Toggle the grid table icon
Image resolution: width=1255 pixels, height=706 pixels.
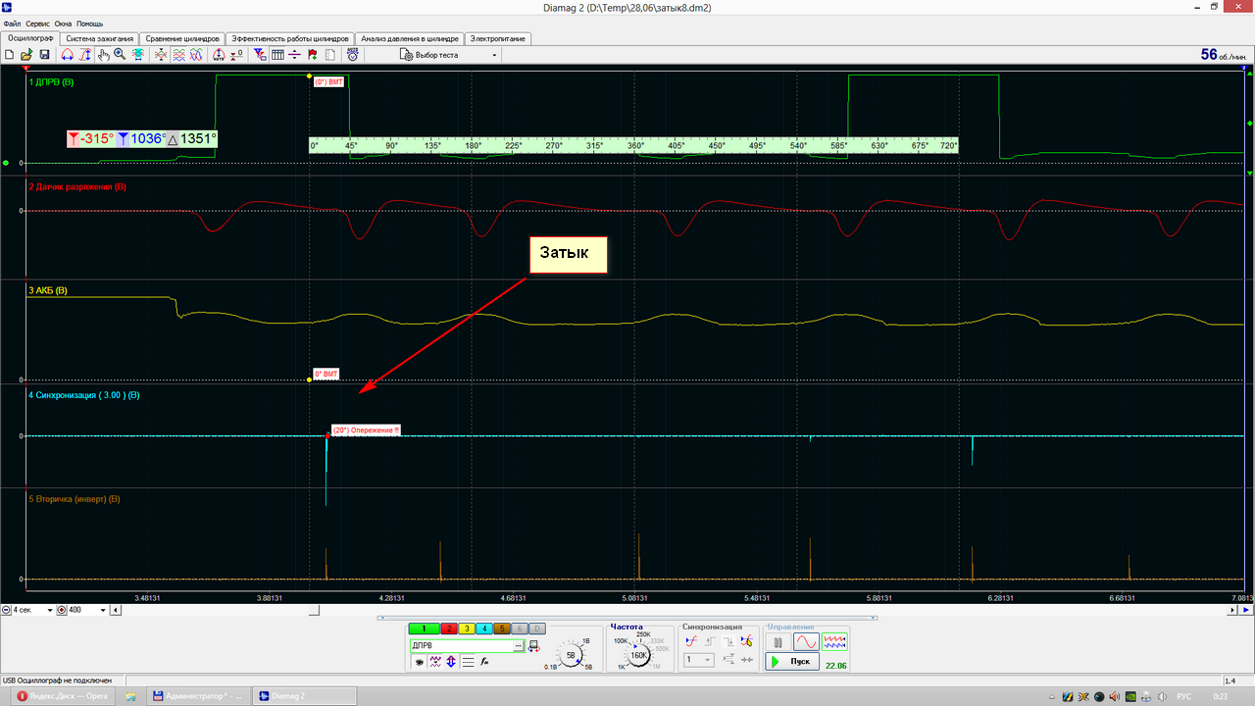277,55
